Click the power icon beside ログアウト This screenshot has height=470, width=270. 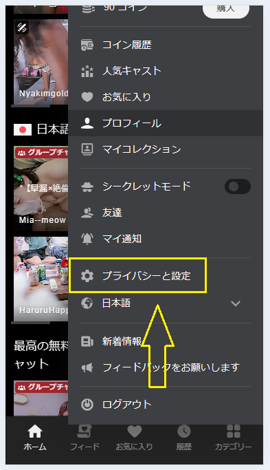(87, 405)
